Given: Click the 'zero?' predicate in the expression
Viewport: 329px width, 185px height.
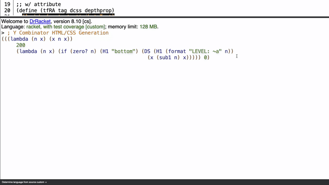Looking at the screenshot, I should [x=80, y=51].
